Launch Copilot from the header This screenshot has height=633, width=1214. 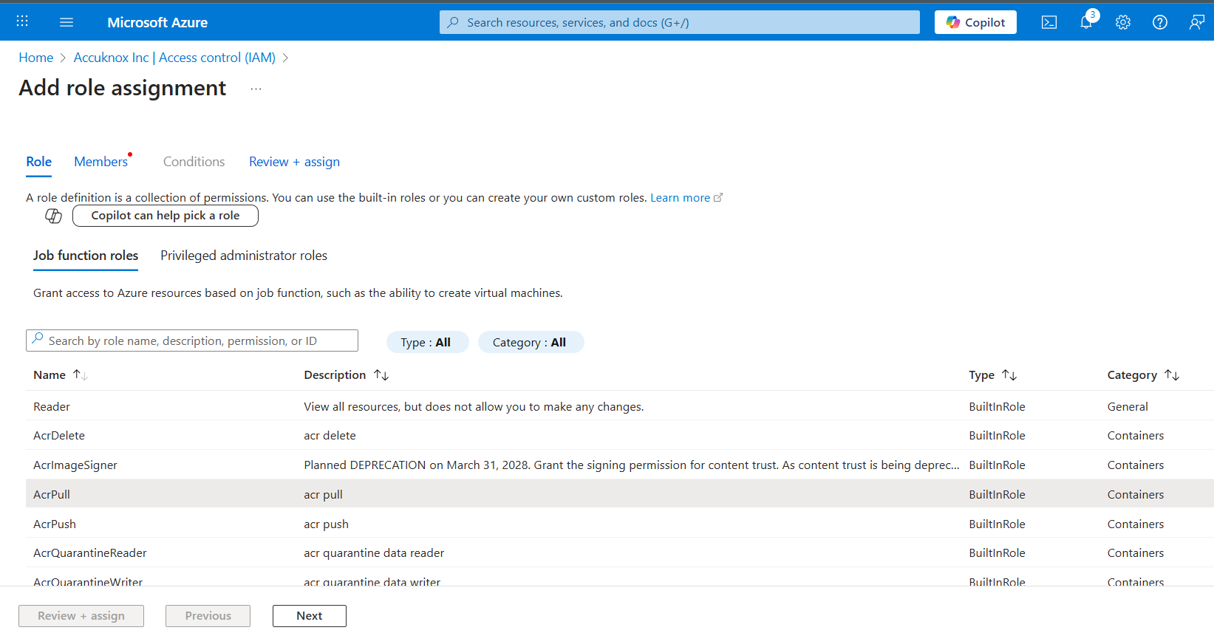(x=975, y=22)
